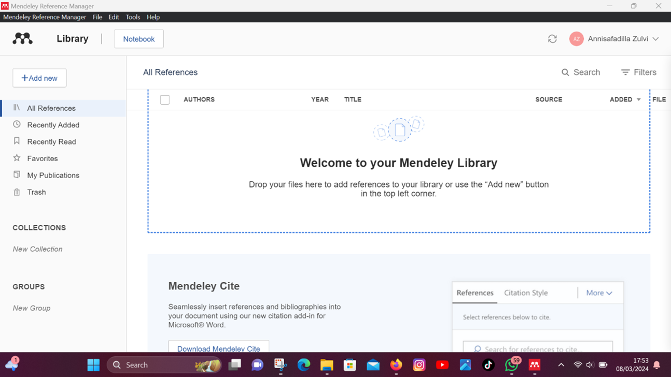This screenshot has width=671, height=377.
Task: Switch to the Citation Style tab
Action: [x=526, y=293]
